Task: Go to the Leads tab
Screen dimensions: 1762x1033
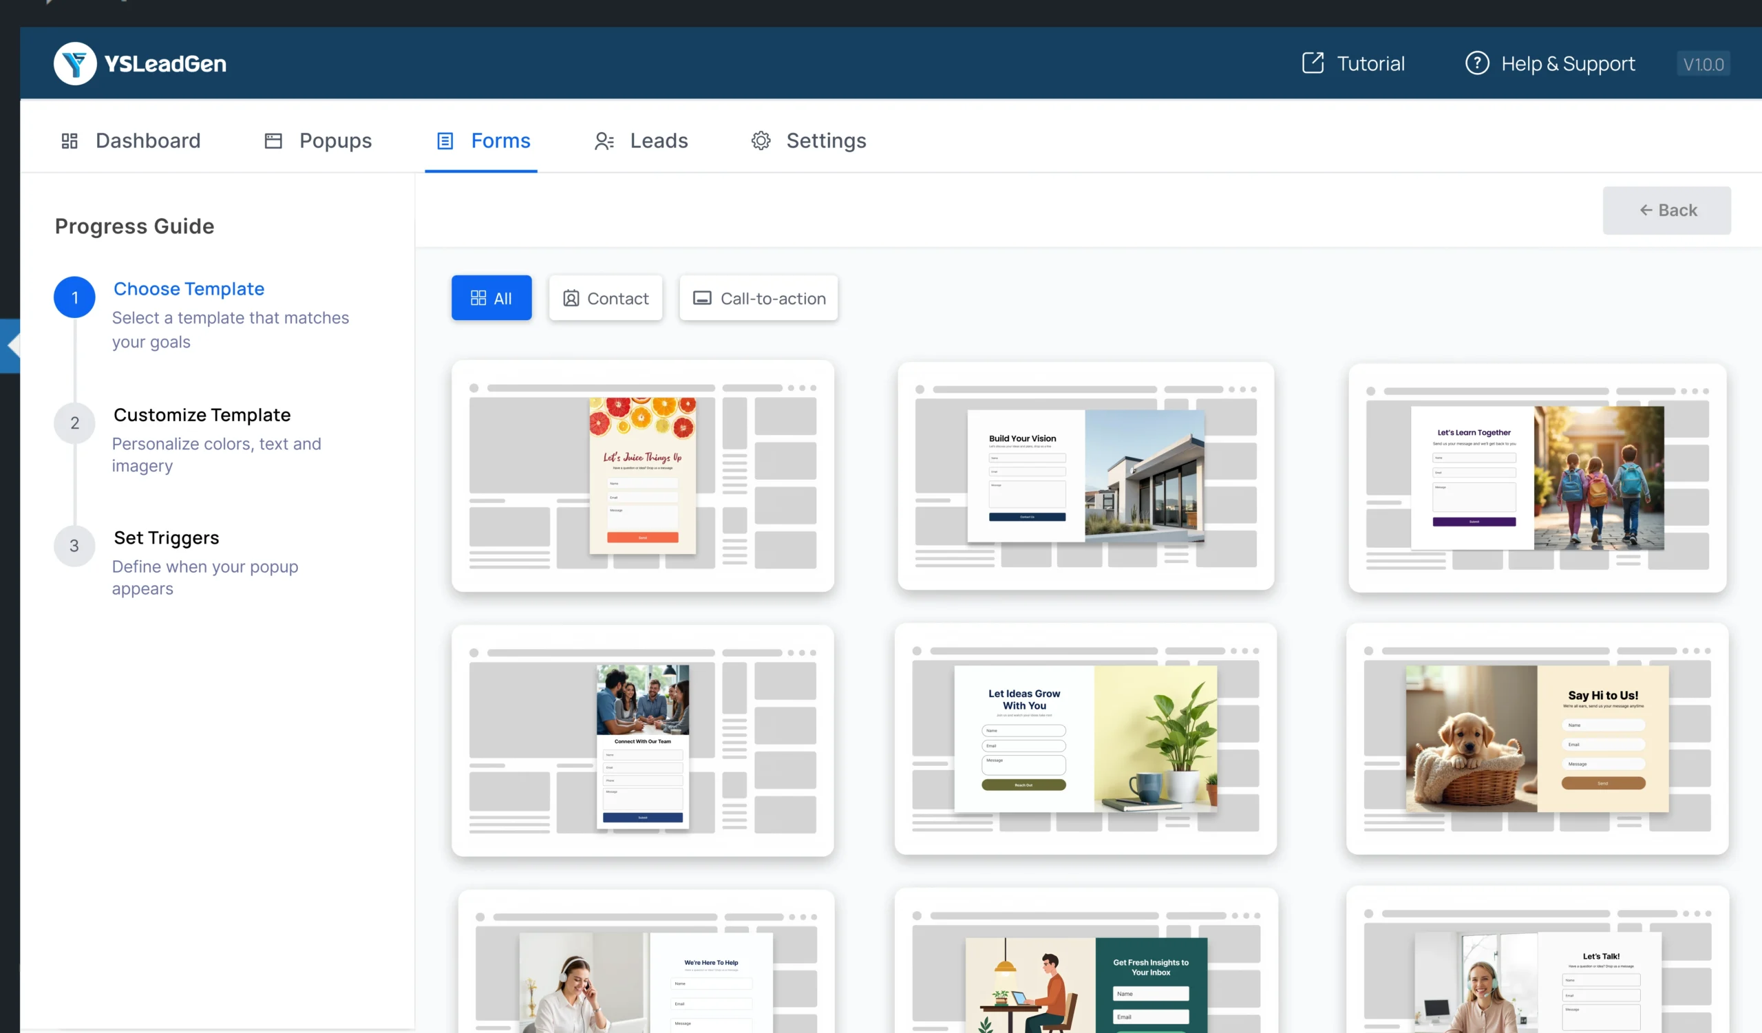Action: tap(641, 140)
